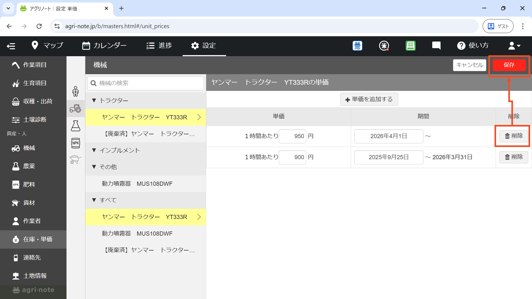Select 作業項目 in the sidebar
Screen dimensions: 532x299
(x=33, y=65)
